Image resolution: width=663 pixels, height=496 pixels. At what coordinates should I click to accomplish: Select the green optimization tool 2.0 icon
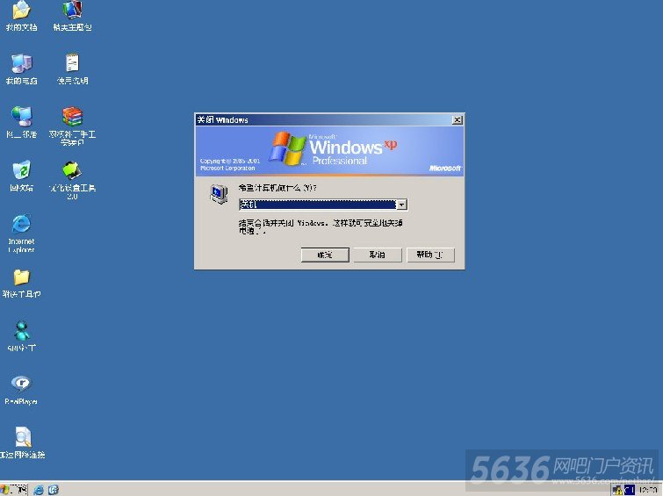(x=72, y=180)
